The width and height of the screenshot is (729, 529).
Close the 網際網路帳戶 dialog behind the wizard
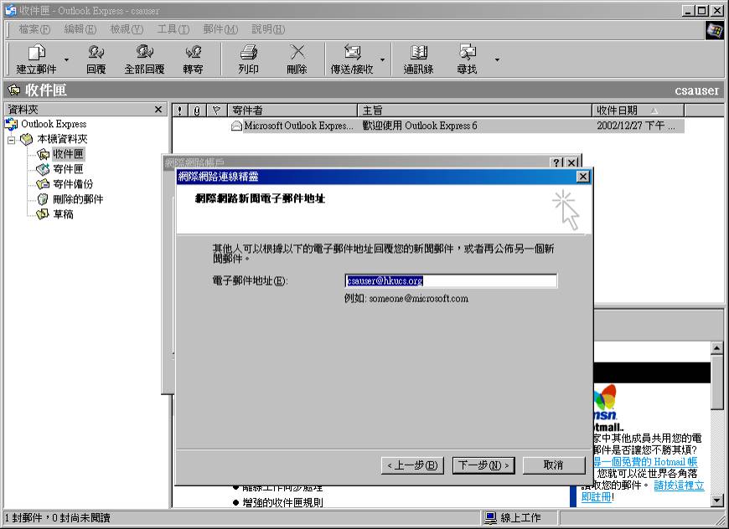[x=572, y=162]
